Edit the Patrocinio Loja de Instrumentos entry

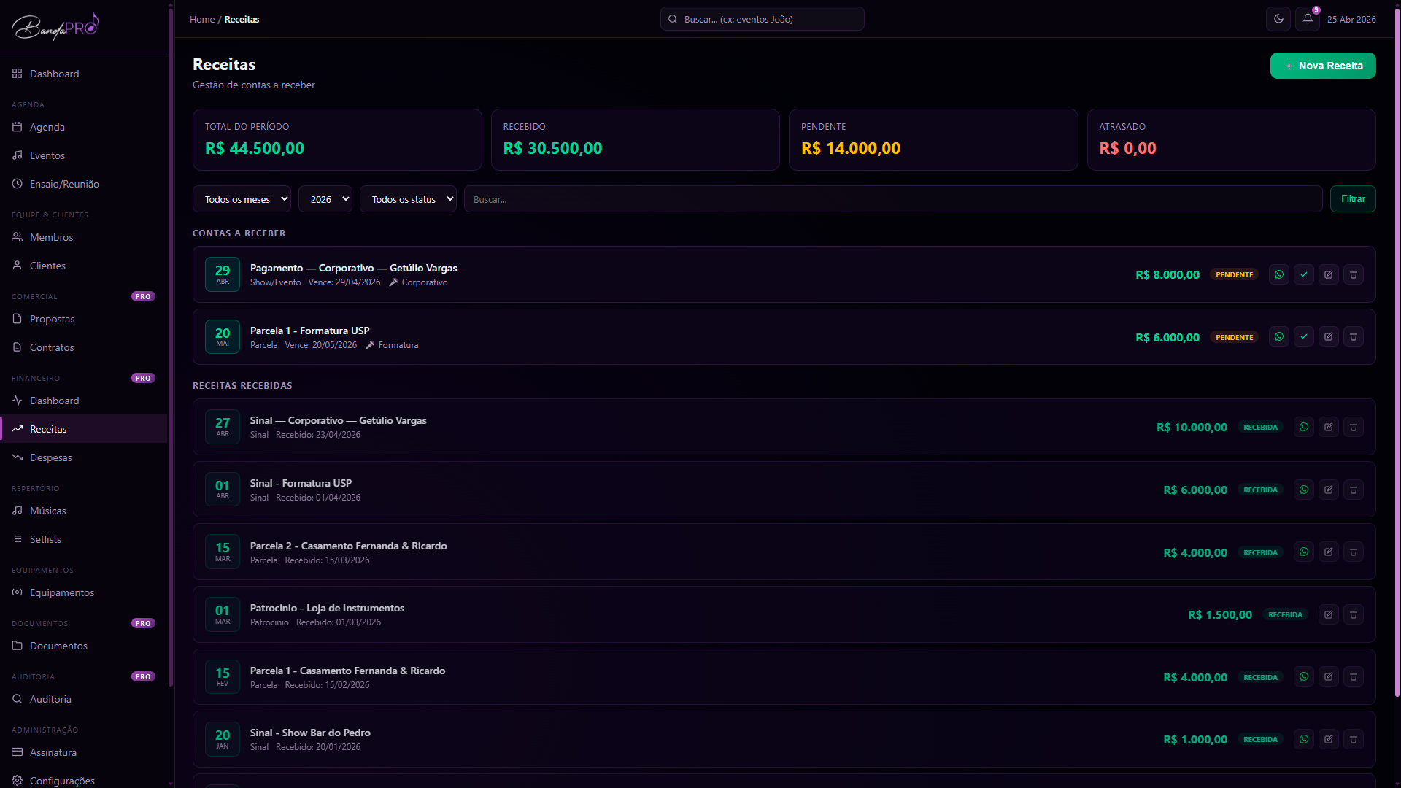coord(1329,614)
